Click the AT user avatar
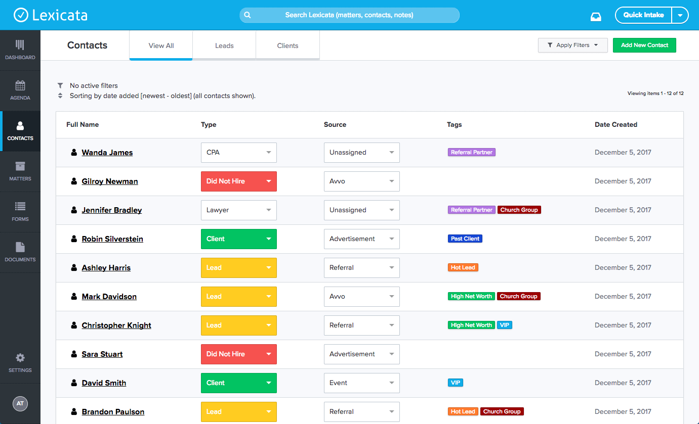699x424 pixels. click(20, 403)
